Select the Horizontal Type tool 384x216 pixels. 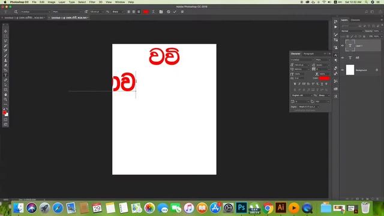tap(5, 75)
